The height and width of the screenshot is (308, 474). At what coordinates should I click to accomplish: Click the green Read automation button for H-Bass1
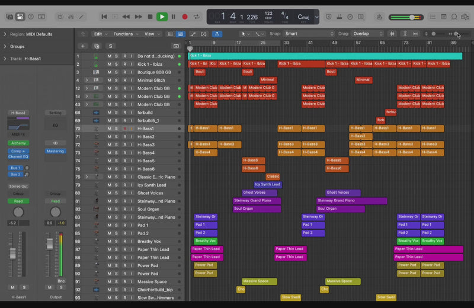18,201
